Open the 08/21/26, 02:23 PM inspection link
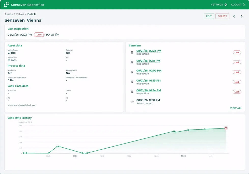 (149, 51)
